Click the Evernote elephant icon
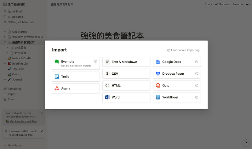 click(x=57, y=62)
